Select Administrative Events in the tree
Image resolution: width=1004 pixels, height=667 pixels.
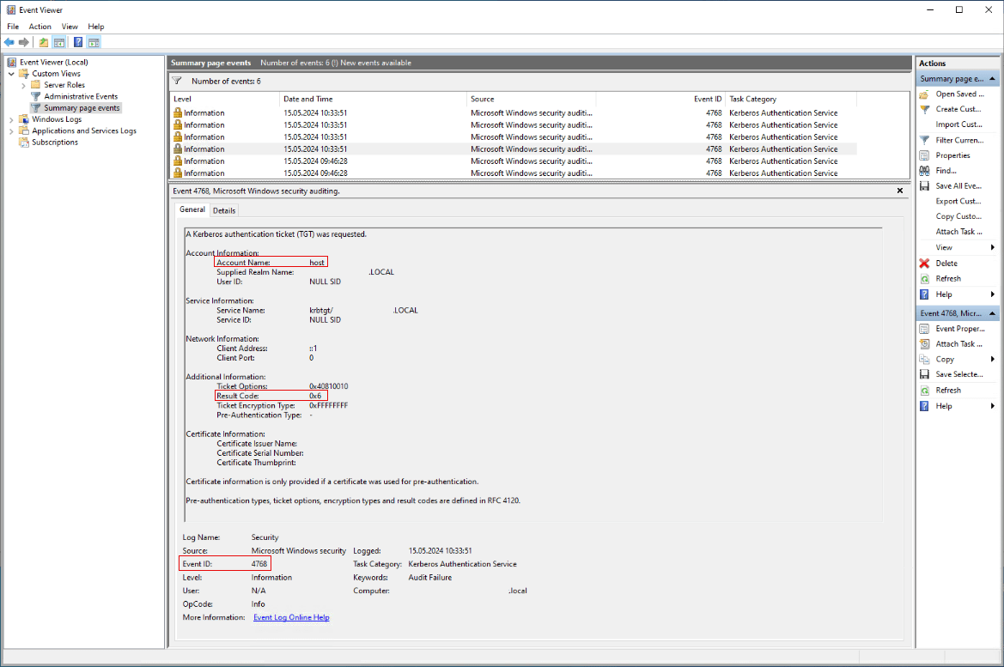coord(81,96)
